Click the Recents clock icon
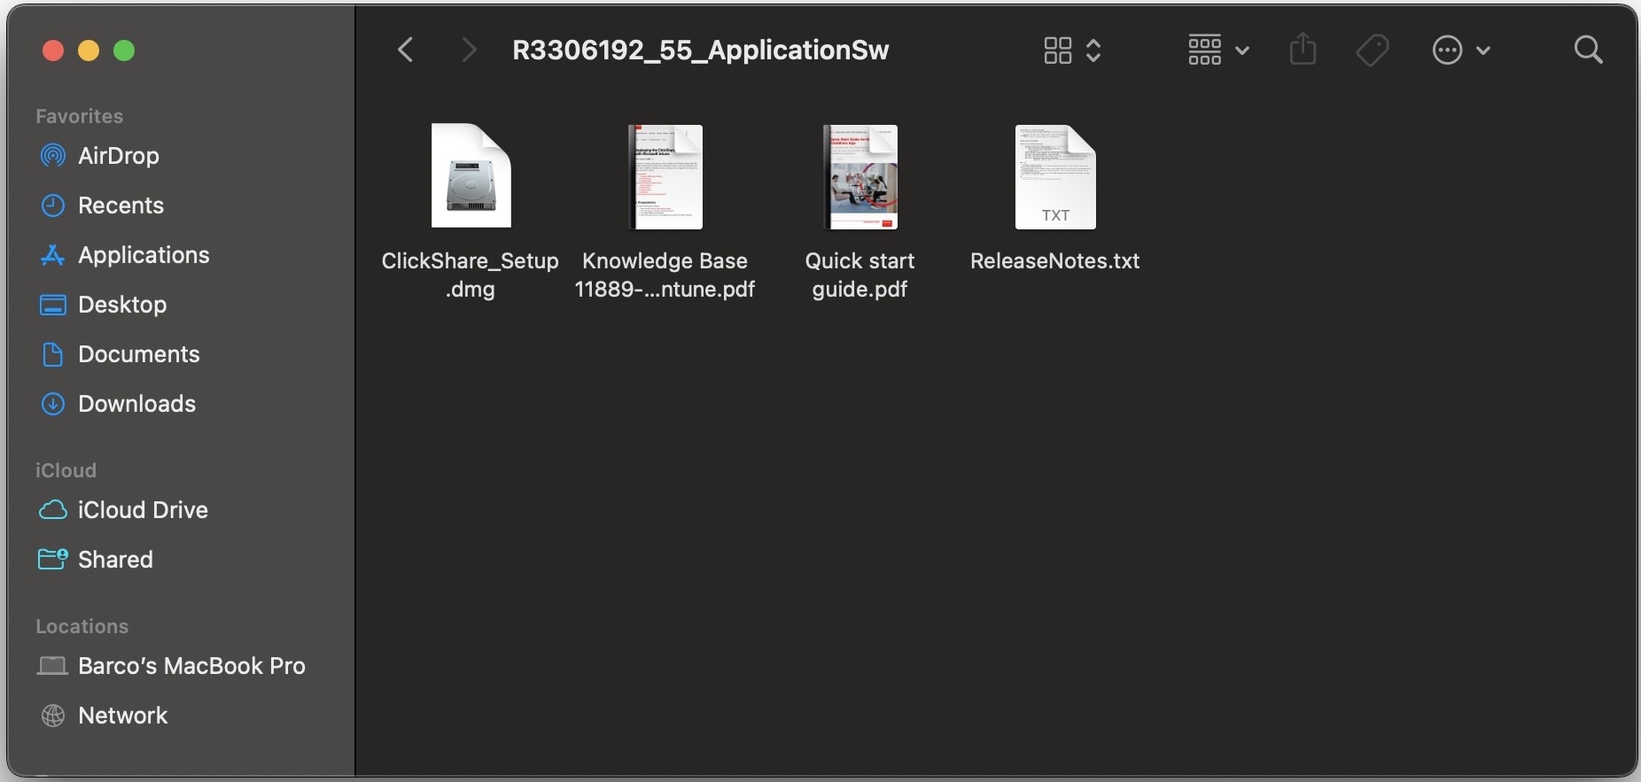Viewport: 1641px width, 782px height. click(53, 205)
